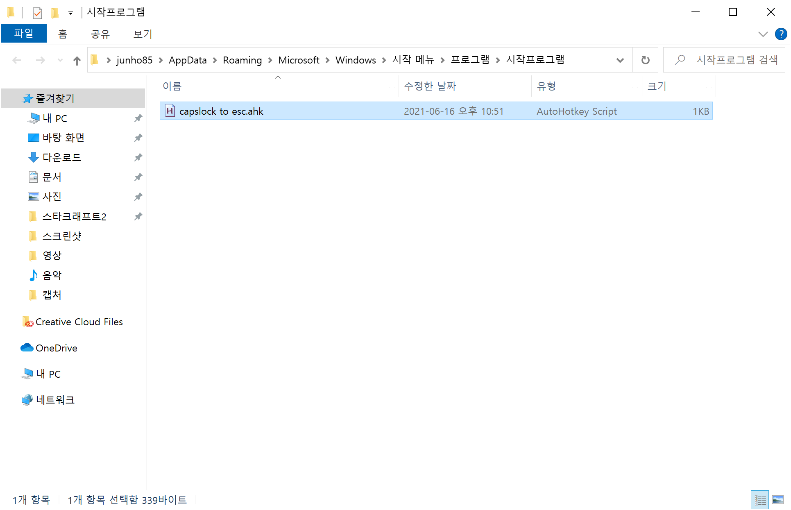Screen dimensions: 791x510
Task: Sort by 수정한 날짜 column header
Action: click(x=430, y=86)
